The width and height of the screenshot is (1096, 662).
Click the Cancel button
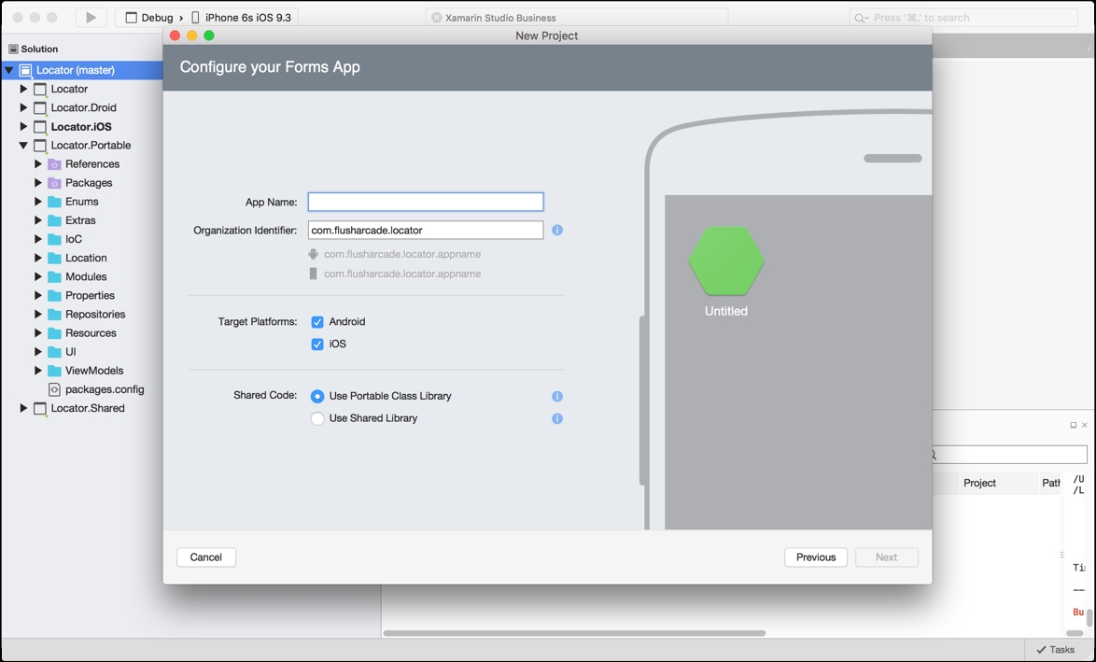206,557
